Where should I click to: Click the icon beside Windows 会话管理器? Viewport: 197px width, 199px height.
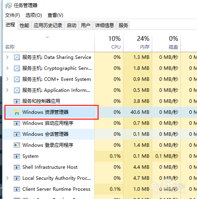(x=17, y=134)
